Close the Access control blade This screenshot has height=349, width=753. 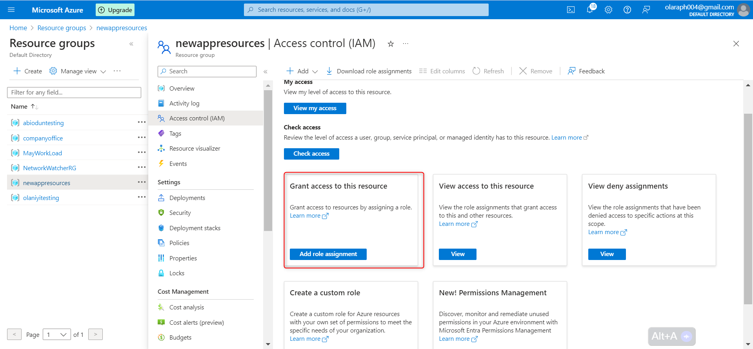[736, 44]
